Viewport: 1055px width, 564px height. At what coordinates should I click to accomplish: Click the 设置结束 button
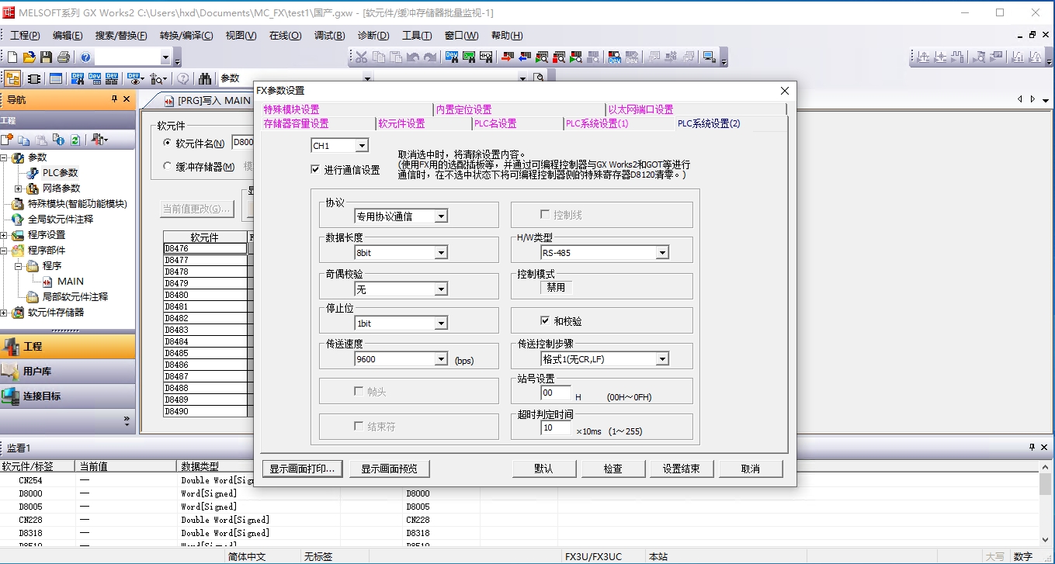point(681,469)
